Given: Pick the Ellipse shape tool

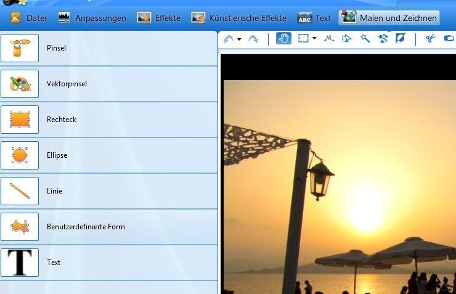Looking at the screenshot, I should click(x=20, y=155).
